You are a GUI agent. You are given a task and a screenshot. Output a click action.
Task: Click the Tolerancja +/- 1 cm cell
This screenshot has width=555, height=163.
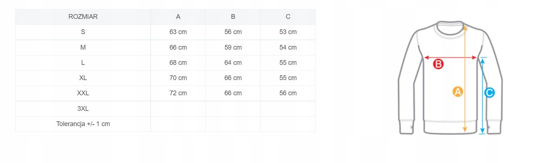pos(83,124)
